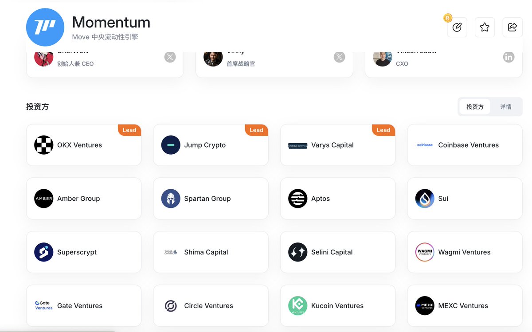Click the Varys Capital logo
Viewport: 532px width, 332px height.
(298, 145)
